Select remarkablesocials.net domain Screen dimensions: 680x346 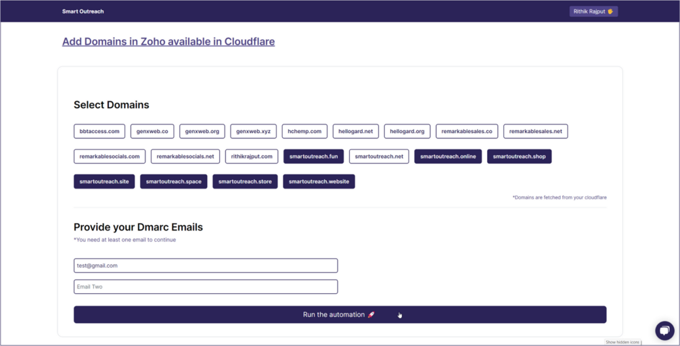(x=185, y=156)
